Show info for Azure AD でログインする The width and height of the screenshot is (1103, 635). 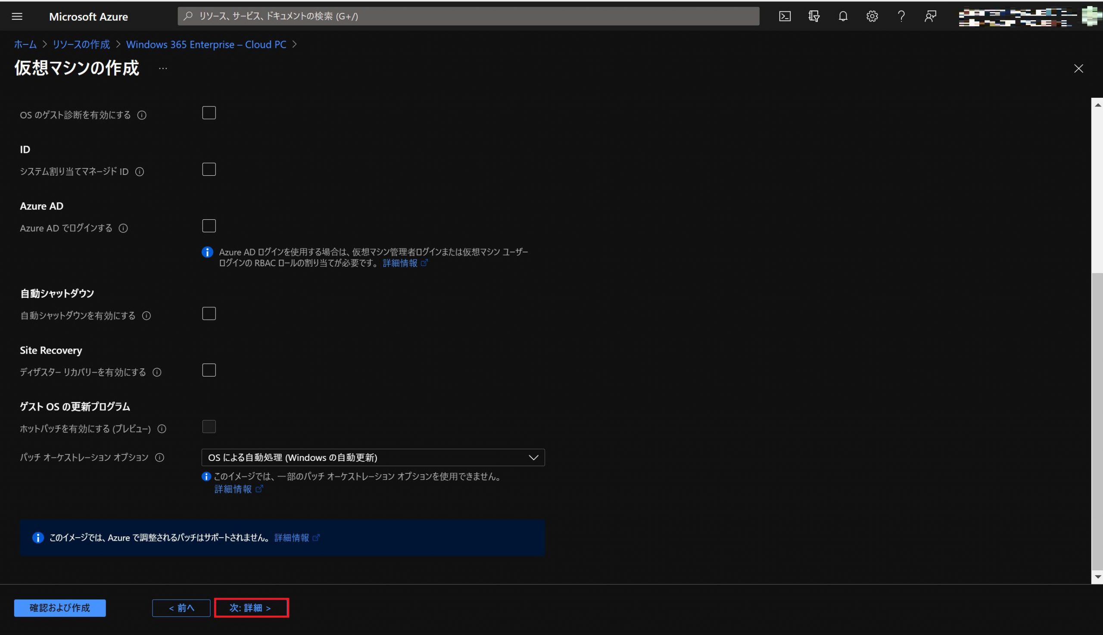pyautogui.click(x=123, y=228)
